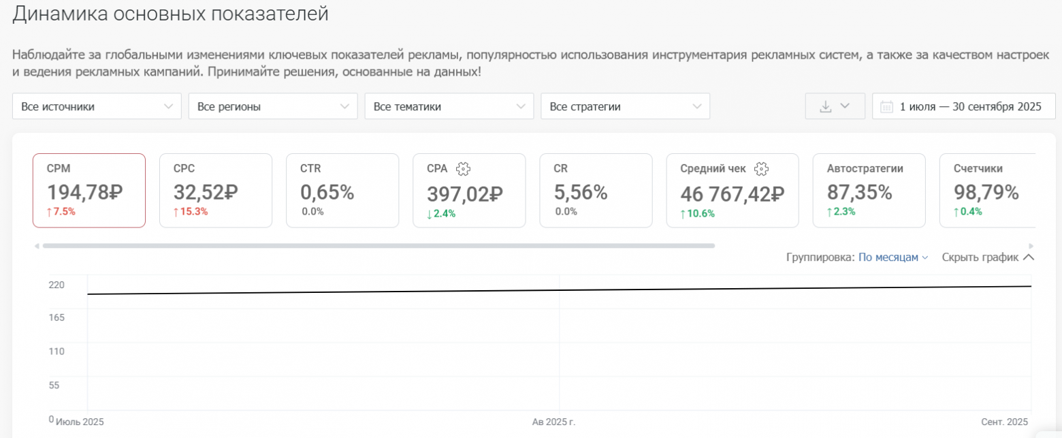The image size is (1062, 438).
Task: Click the left scroll arrow under metric cards
Action: tap(37, 246)
